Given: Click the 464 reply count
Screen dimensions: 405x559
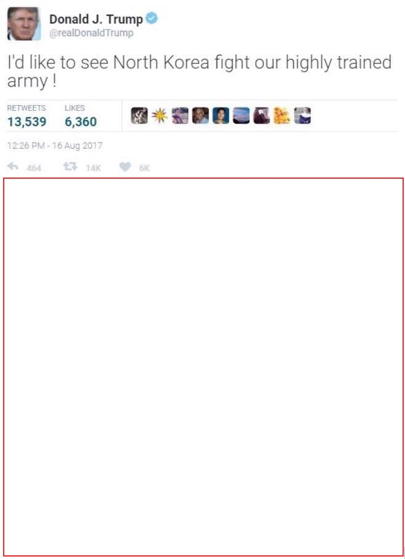Looking at the screenshot, I should coord(34,168).
